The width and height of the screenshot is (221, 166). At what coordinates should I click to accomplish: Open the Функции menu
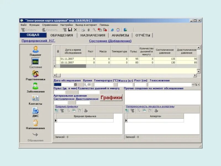34,25
